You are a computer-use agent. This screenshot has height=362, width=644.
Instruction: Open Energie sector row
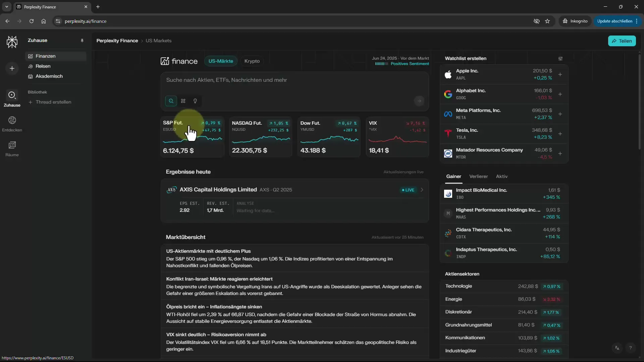pyautogui.click(x=504, y=299)
